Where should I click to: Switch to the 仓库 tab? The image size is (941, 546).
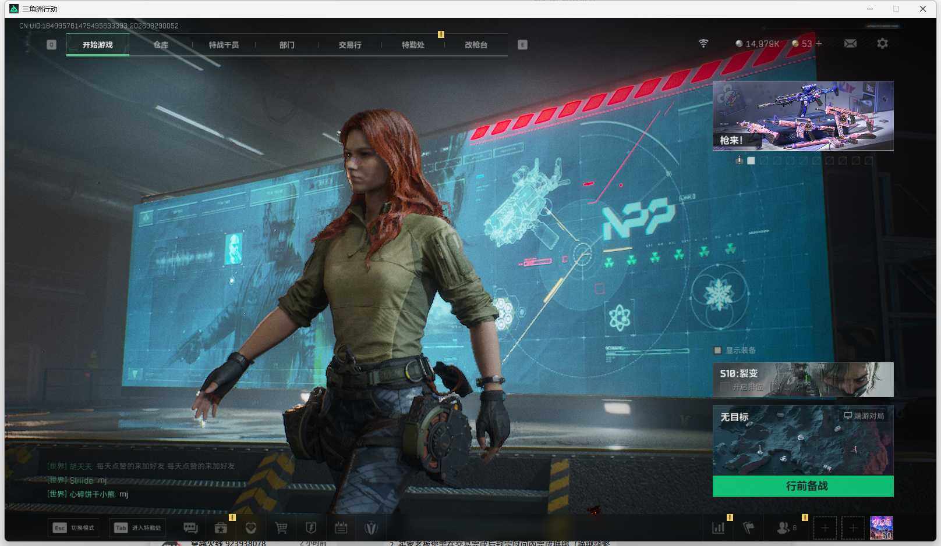click(x=161, y=45)
